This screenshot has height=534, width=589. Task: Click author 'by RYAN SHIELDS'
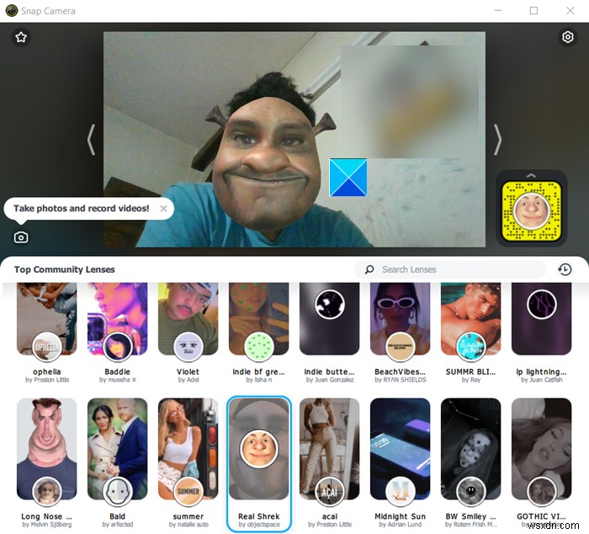coord(400,380)
